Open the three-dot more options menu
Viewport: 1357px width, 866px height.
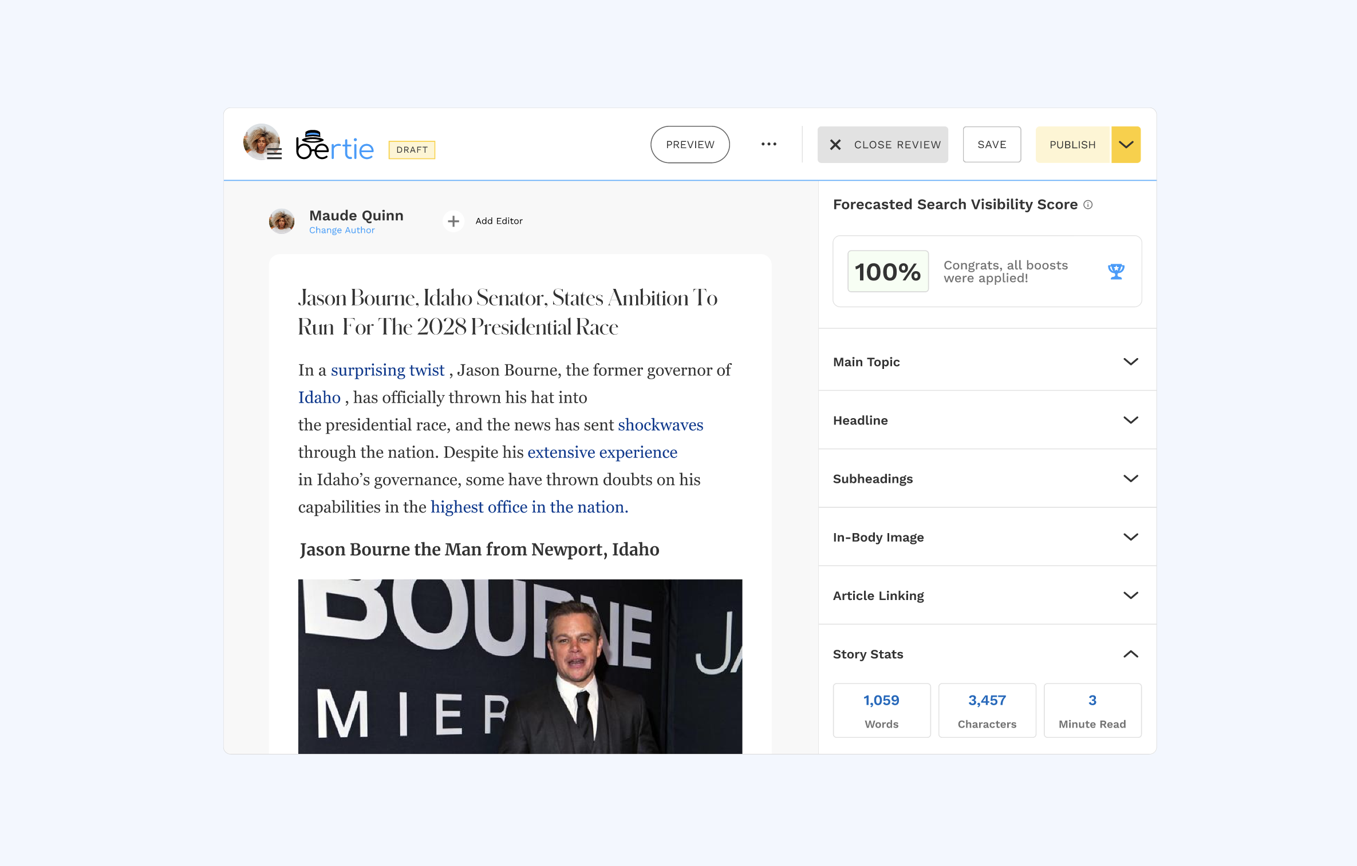click(x=768, y=144)
